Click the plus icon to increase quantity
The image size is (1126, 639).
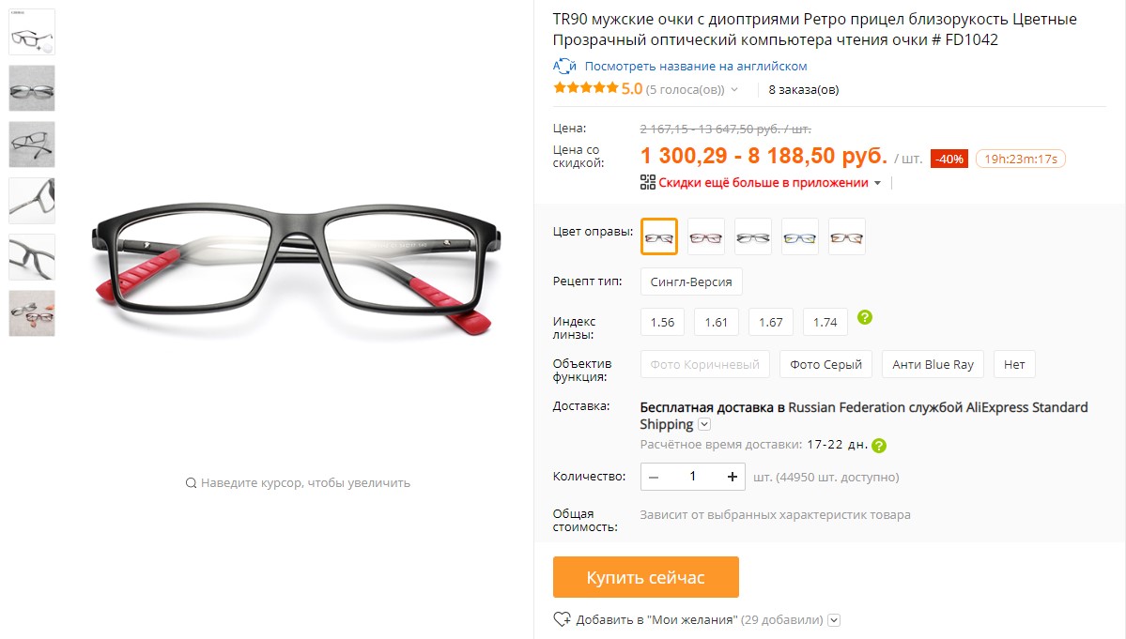tap(732, 477)
